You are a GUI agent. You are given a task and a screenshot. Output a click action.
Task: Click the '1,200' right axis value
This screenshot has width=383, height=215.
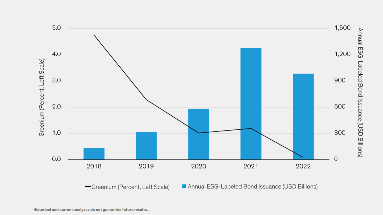pos(343,54)
